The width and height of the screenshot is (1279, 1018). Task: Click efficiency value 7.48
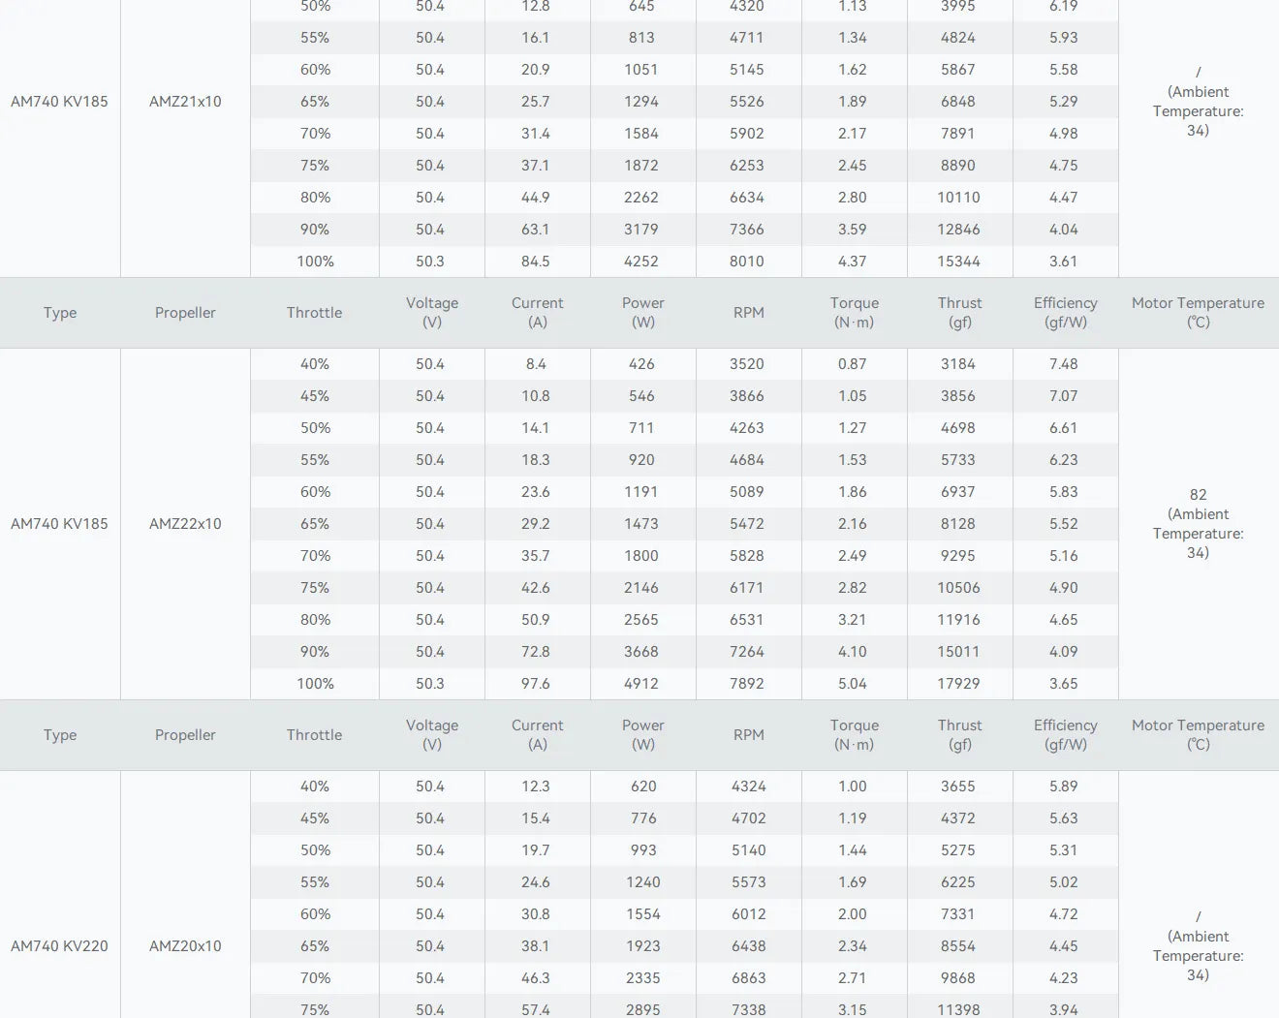(1064, 364)
